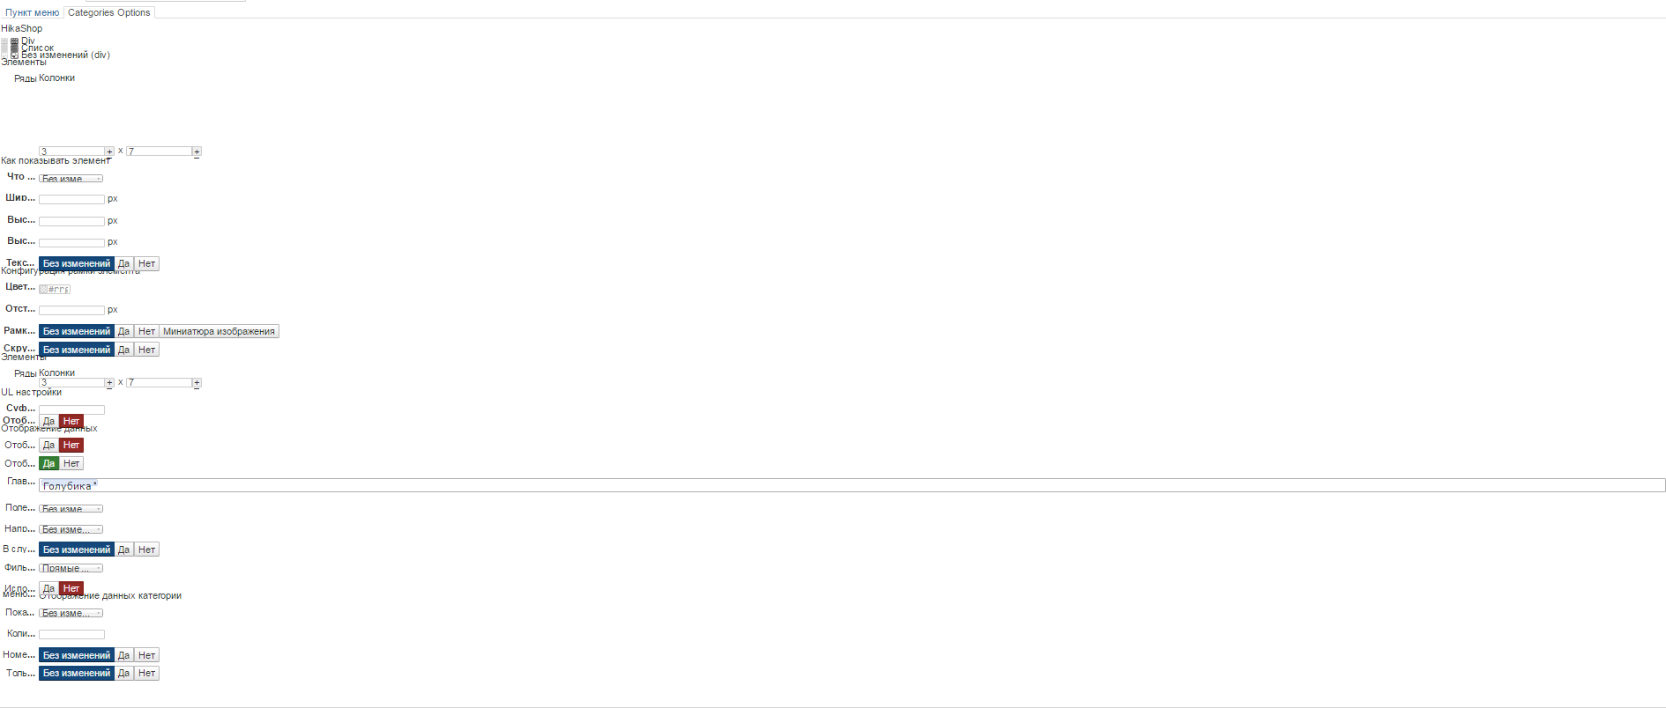Expand the Филь... dropdown showing Прямые
Screen dimensions: 1666x708
click(x=71, y=568)
